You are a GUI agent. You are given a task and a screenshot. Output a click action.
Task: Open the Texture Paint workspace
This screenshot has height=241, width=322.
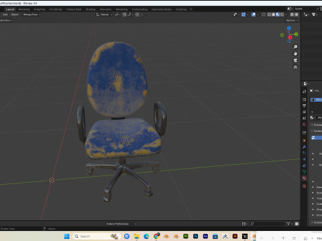(x=74, y=9)
